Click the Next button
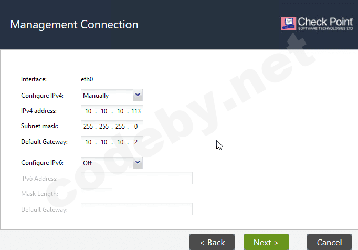The width and height of the screenshot is (358, 250). (266, 242)
